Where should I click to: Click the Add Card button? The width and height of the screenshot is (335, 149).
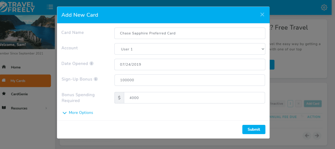pos(313,104)
